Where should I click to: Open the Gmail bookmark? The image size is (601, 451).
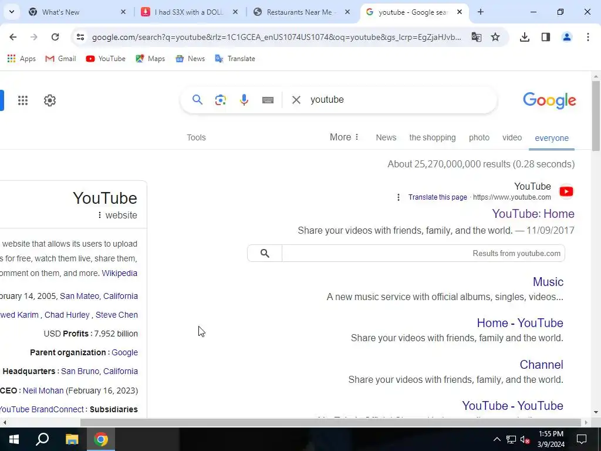pos(60,59)
